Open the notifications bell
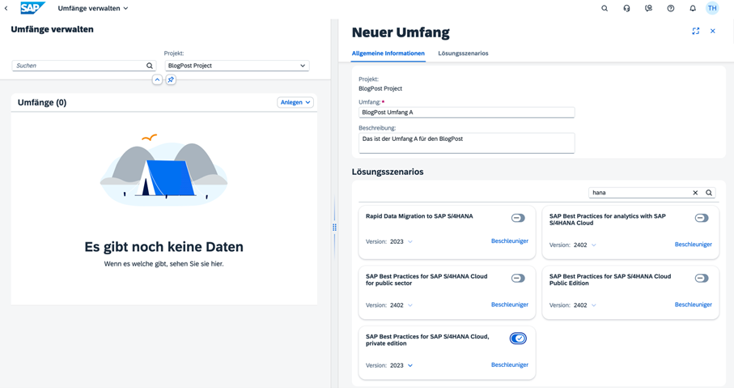Screen dimensions: 734x388 [693, 8]
